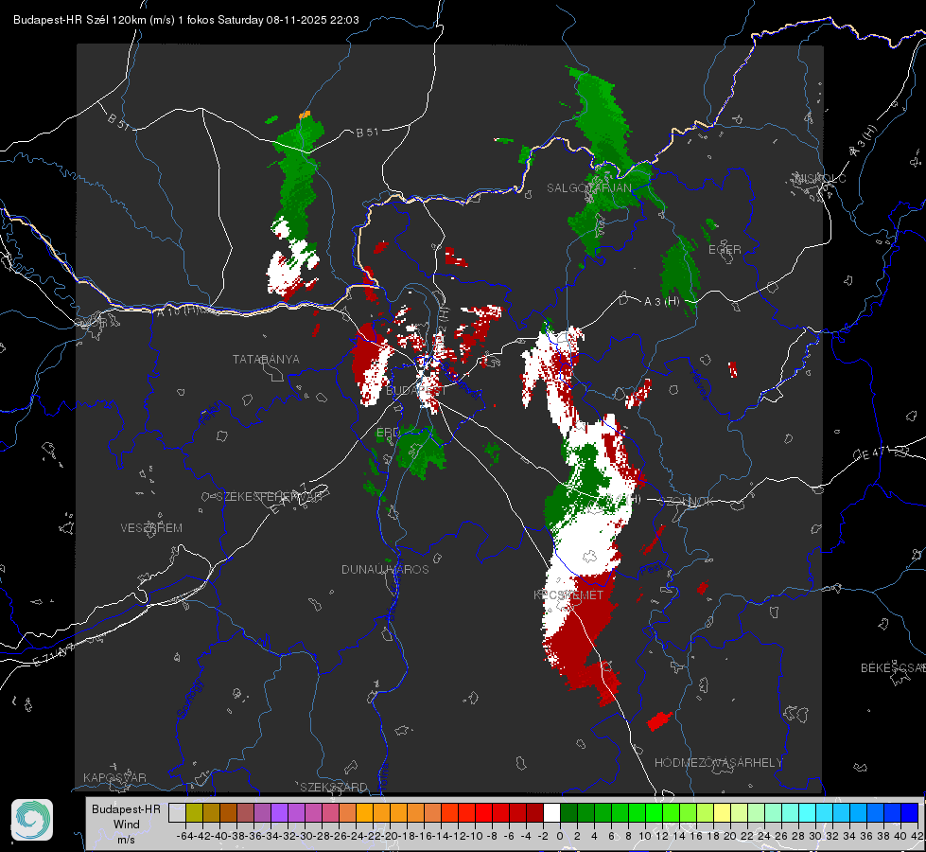926x852 pixels.
Task: Click the SZEKSZÁRD city label
Action: point(334,787)
